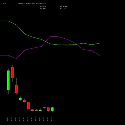Select the tall green candle for 10 Jun
The image size is (125, 125).
click(x=8, y=80)
